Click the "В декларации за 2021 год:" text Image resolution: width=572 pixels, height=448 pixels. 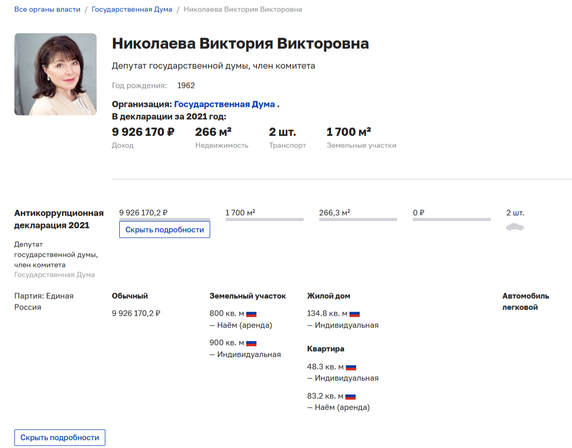[169, 116]
